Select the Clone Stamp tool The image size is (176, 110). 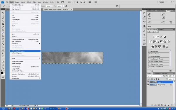[x=3, y=36]
